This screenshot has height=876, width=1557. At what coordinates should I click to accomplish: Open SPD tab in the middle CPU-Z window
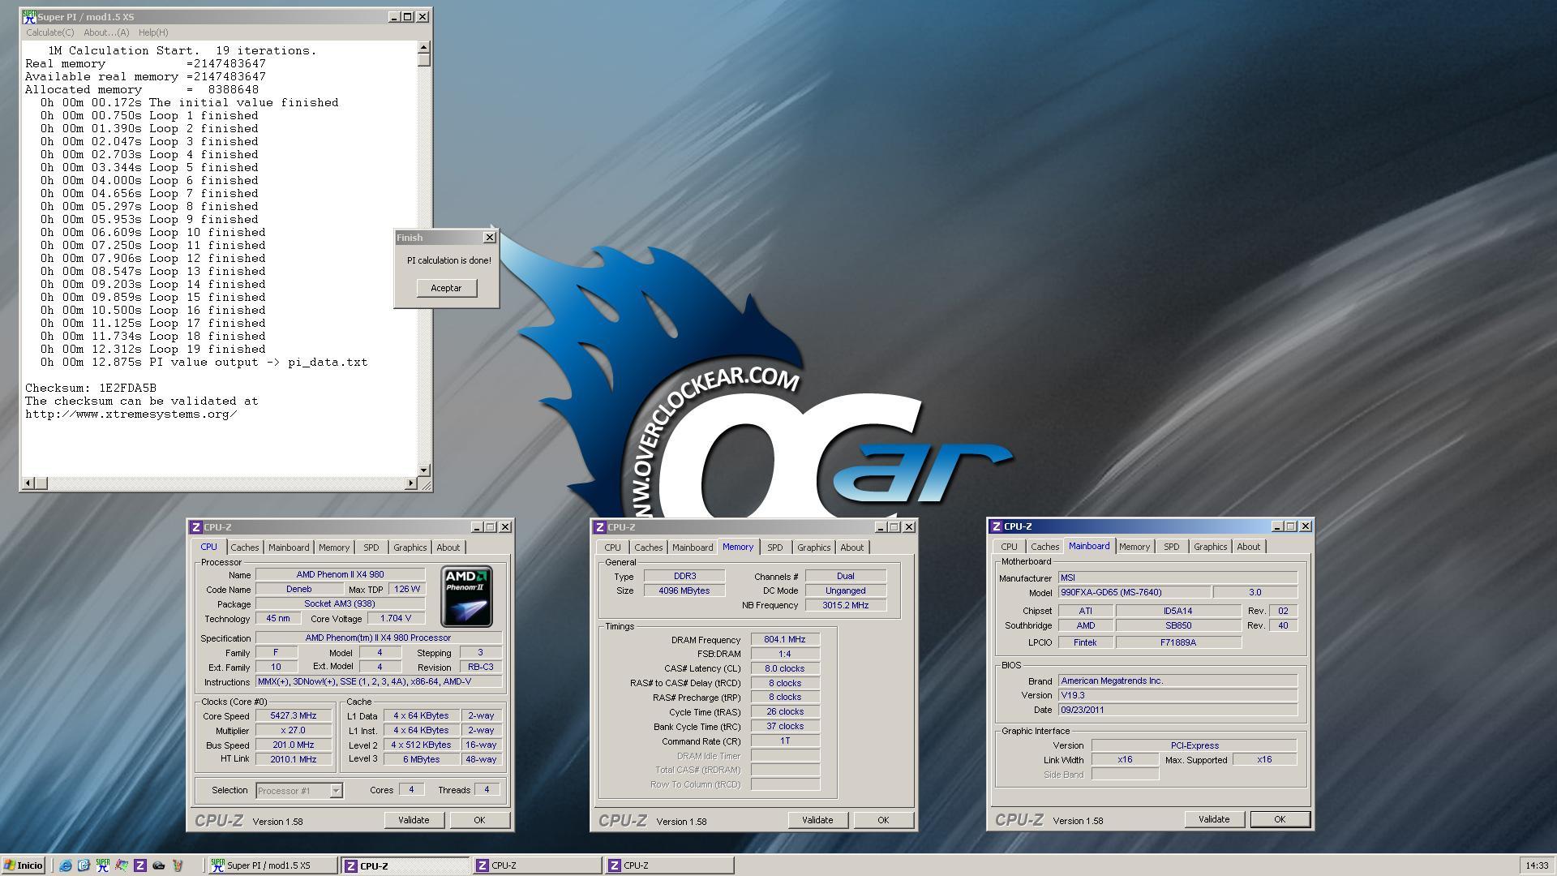(774, 547)
